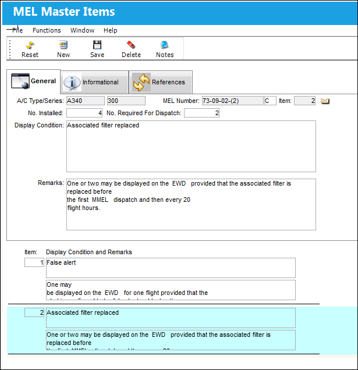Click the MEL Master Items title text

click(x=64, y=12)
